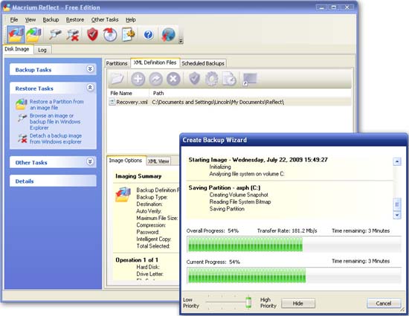Click the Imaging Summary backup icon

click(x=123, y=195)
